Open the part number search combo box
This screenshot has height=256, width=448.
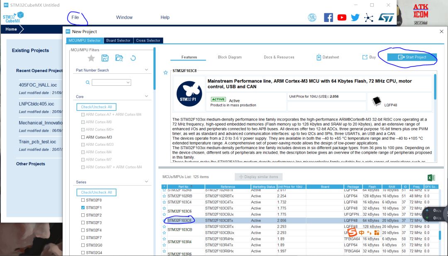(111, 82)
